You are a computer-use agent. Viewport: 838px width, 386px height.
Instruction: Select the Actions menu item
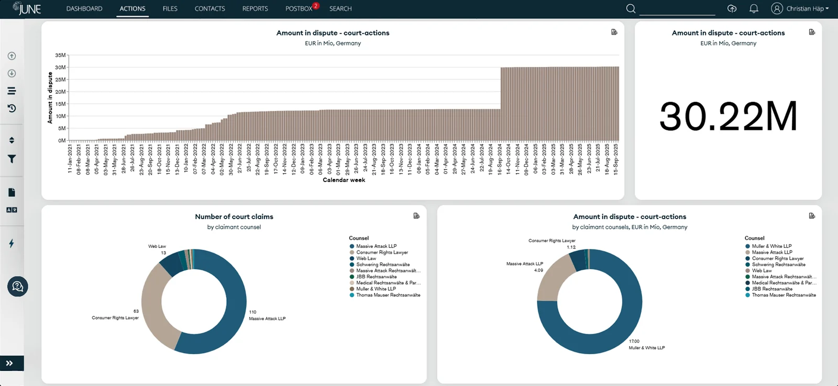click(x=133, y=9)
